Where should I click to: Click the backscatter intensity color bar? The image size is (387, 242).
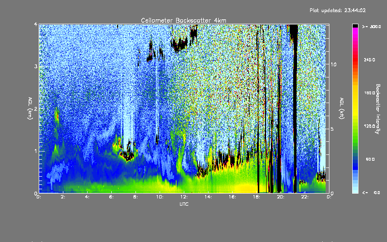tap(355, 108)
